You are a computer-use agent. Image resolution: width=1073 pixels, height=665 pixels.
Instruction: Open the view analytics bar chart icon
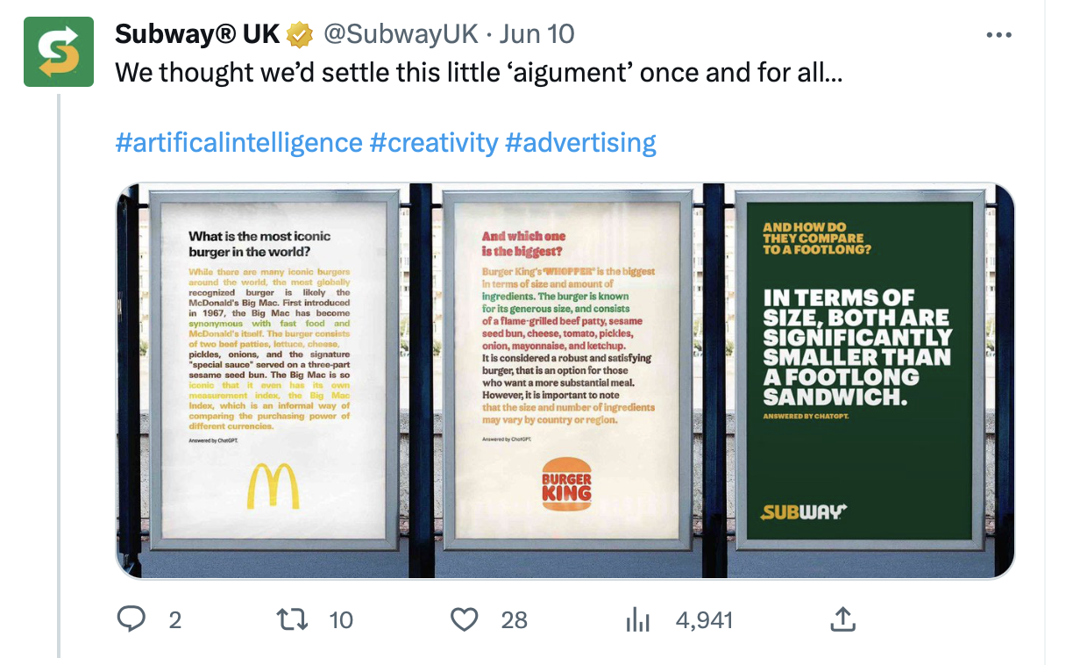coord(636,620)
